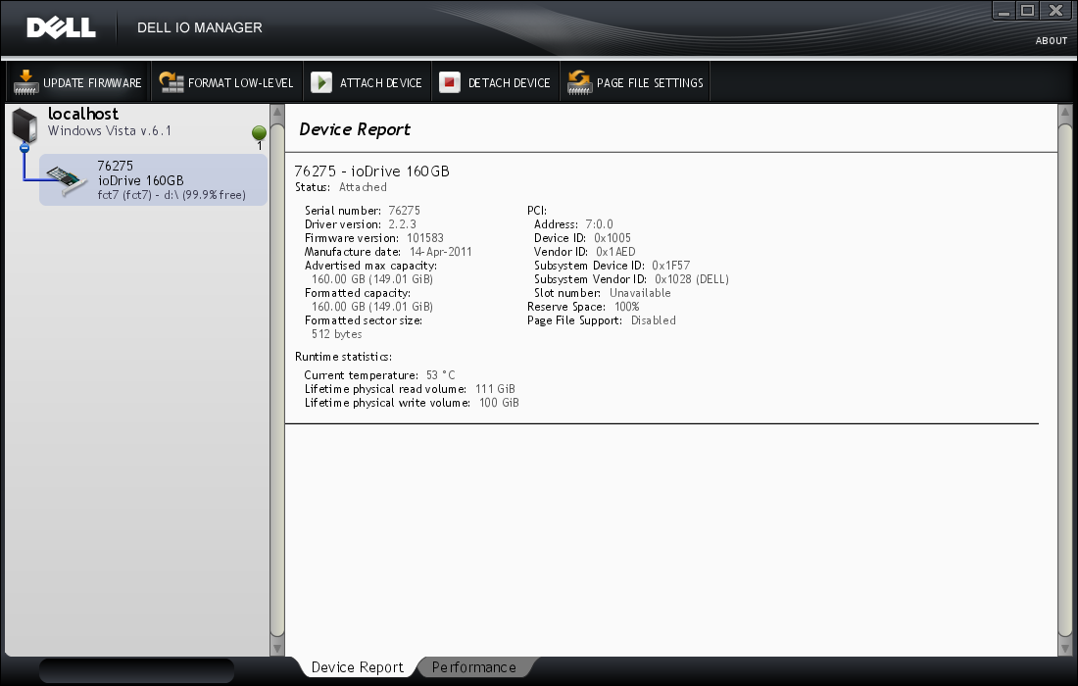Screen dimensions: 1078x686
Task: Click the Format Low-Level drive icon
Action: click(x=171, y=82)
